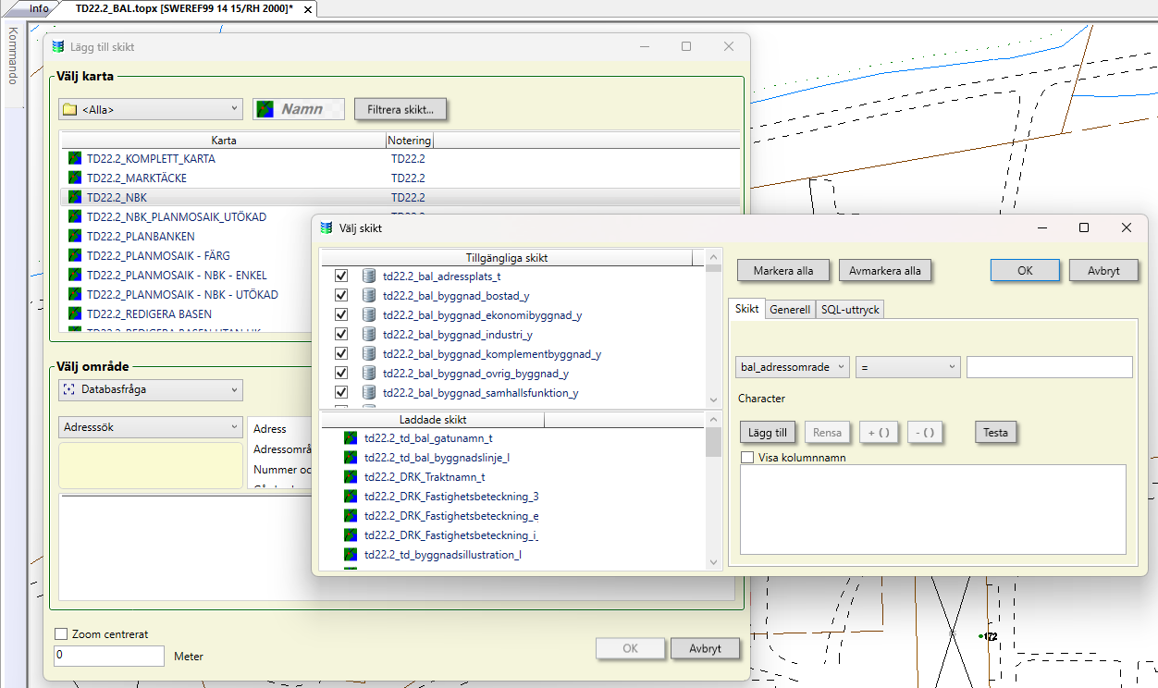Click the Filtrera skikt... button
Viewport: 1158px width, 688px height.
click(x=400, y=109)
